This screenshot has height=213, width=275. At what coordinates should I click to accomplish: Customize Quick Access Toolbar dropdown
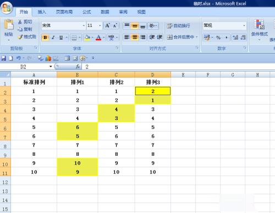pos(93,58)
